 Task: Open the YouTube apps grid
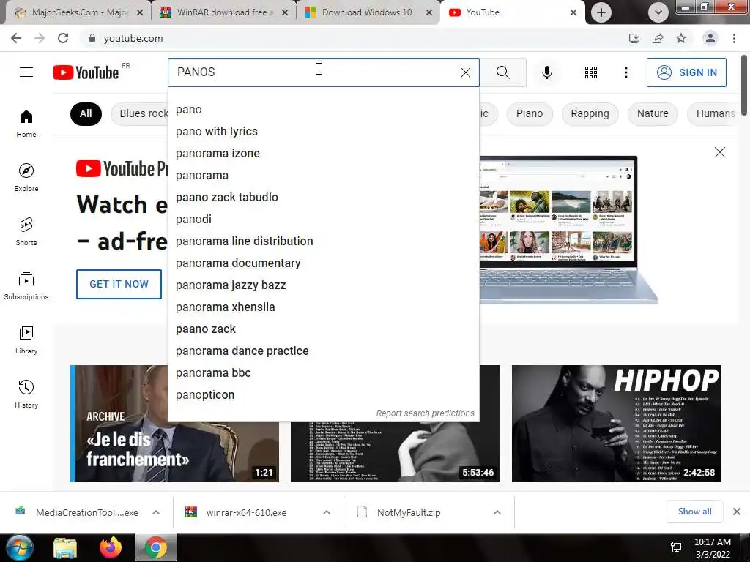point(591,72)
